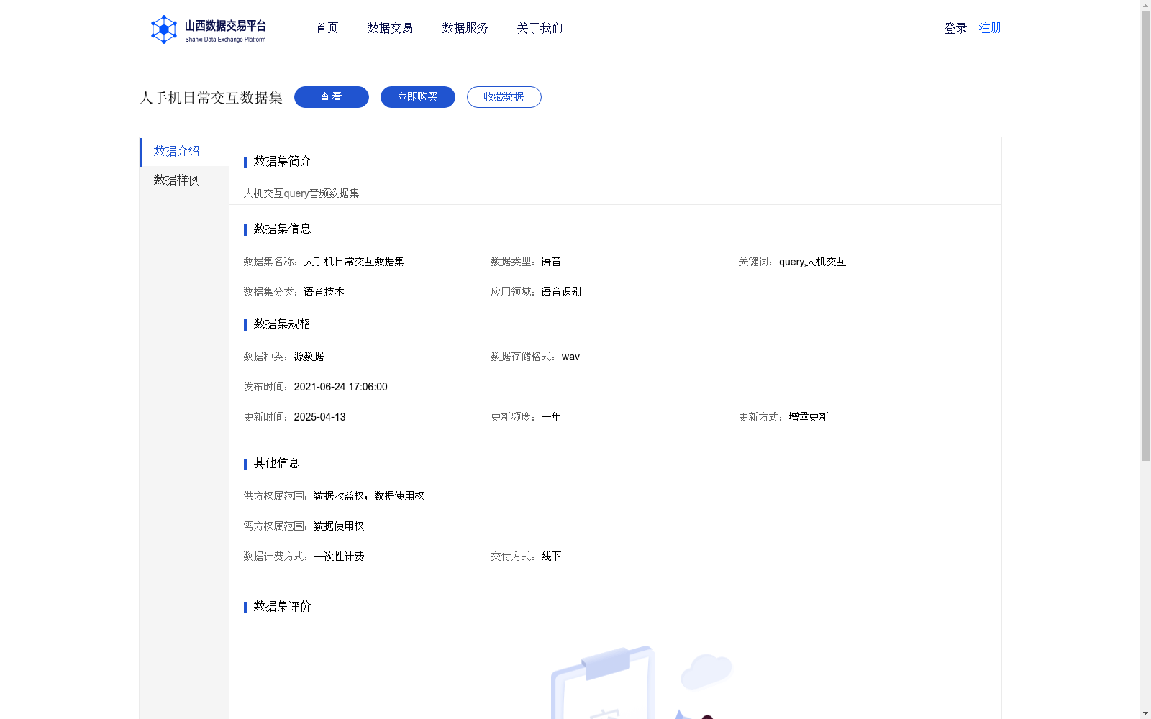Click the scrollbar down arrow
1151x719 pixels.
pyautogui.click(x=1145, y=713)
